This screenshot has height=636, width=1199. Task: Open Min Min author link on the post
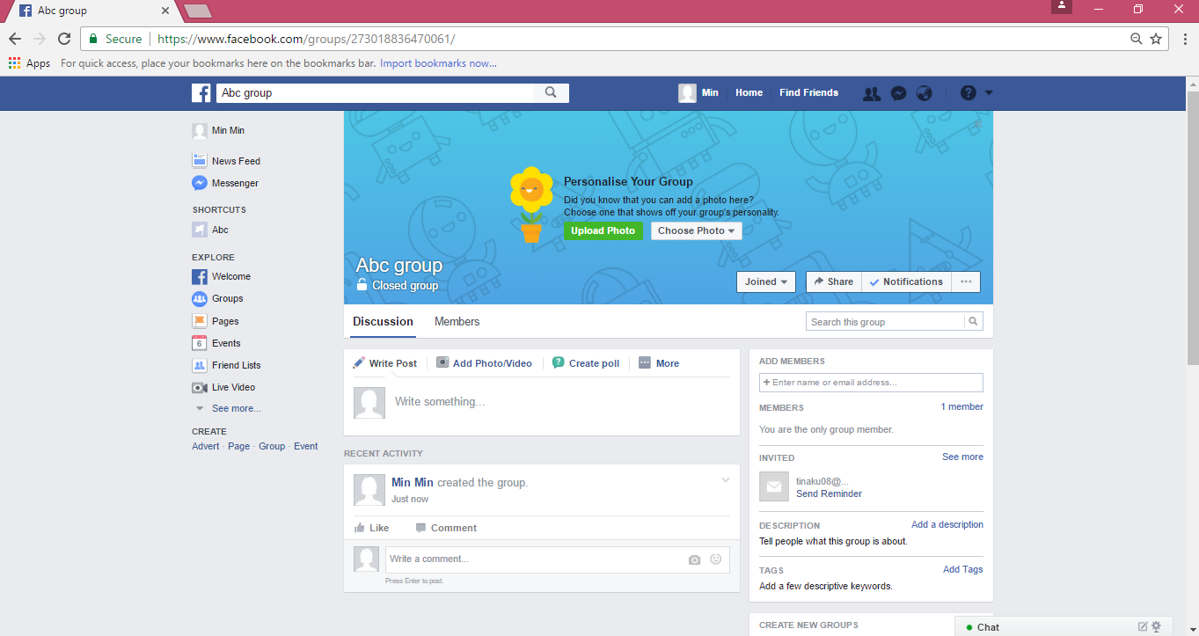pos(413,483)
